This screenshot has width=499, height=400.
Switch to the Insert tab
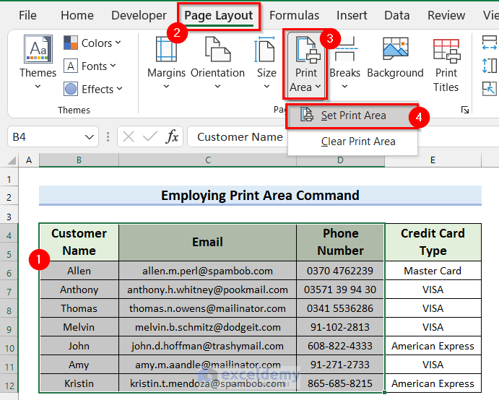(x=352, y=15)
